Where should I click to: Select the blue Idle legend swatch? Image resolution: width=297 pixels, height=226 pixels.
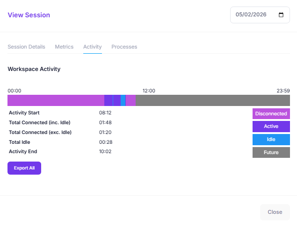click(x=271, y=140)
